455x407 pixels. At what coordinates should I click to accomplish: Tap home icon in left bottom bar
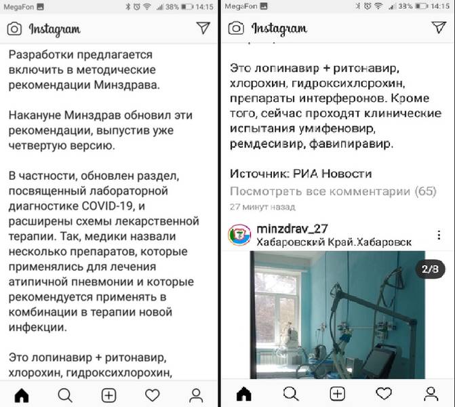click(x=22, y=395)
